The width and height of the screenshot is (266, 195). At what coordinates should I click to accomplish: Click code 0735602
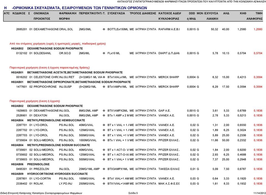coord(22,155)
